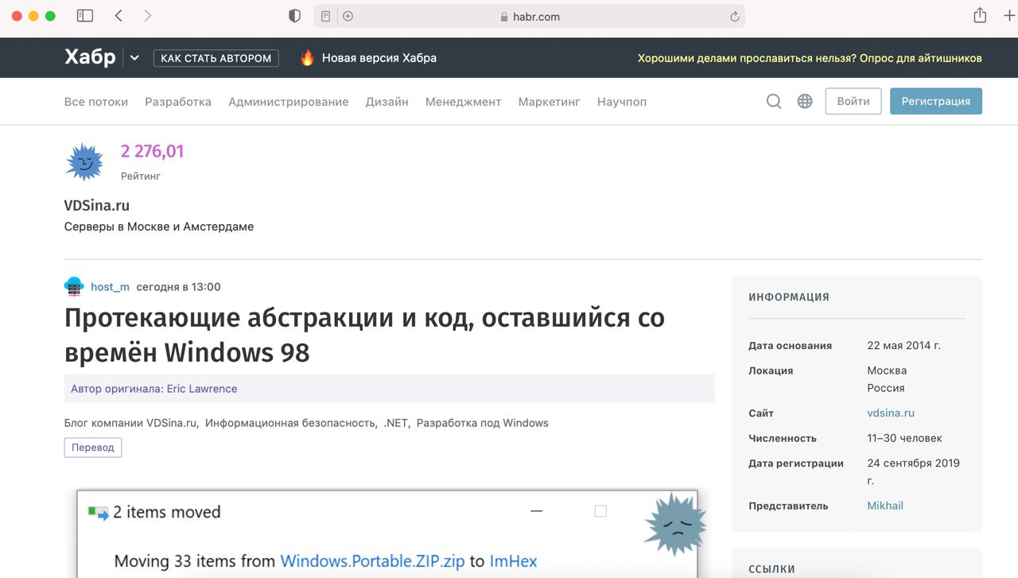1018x578 pixels.
Task: Click the сегодня в 13:00 timestamp
Action: pyautogui.click(x=179, y=287)
